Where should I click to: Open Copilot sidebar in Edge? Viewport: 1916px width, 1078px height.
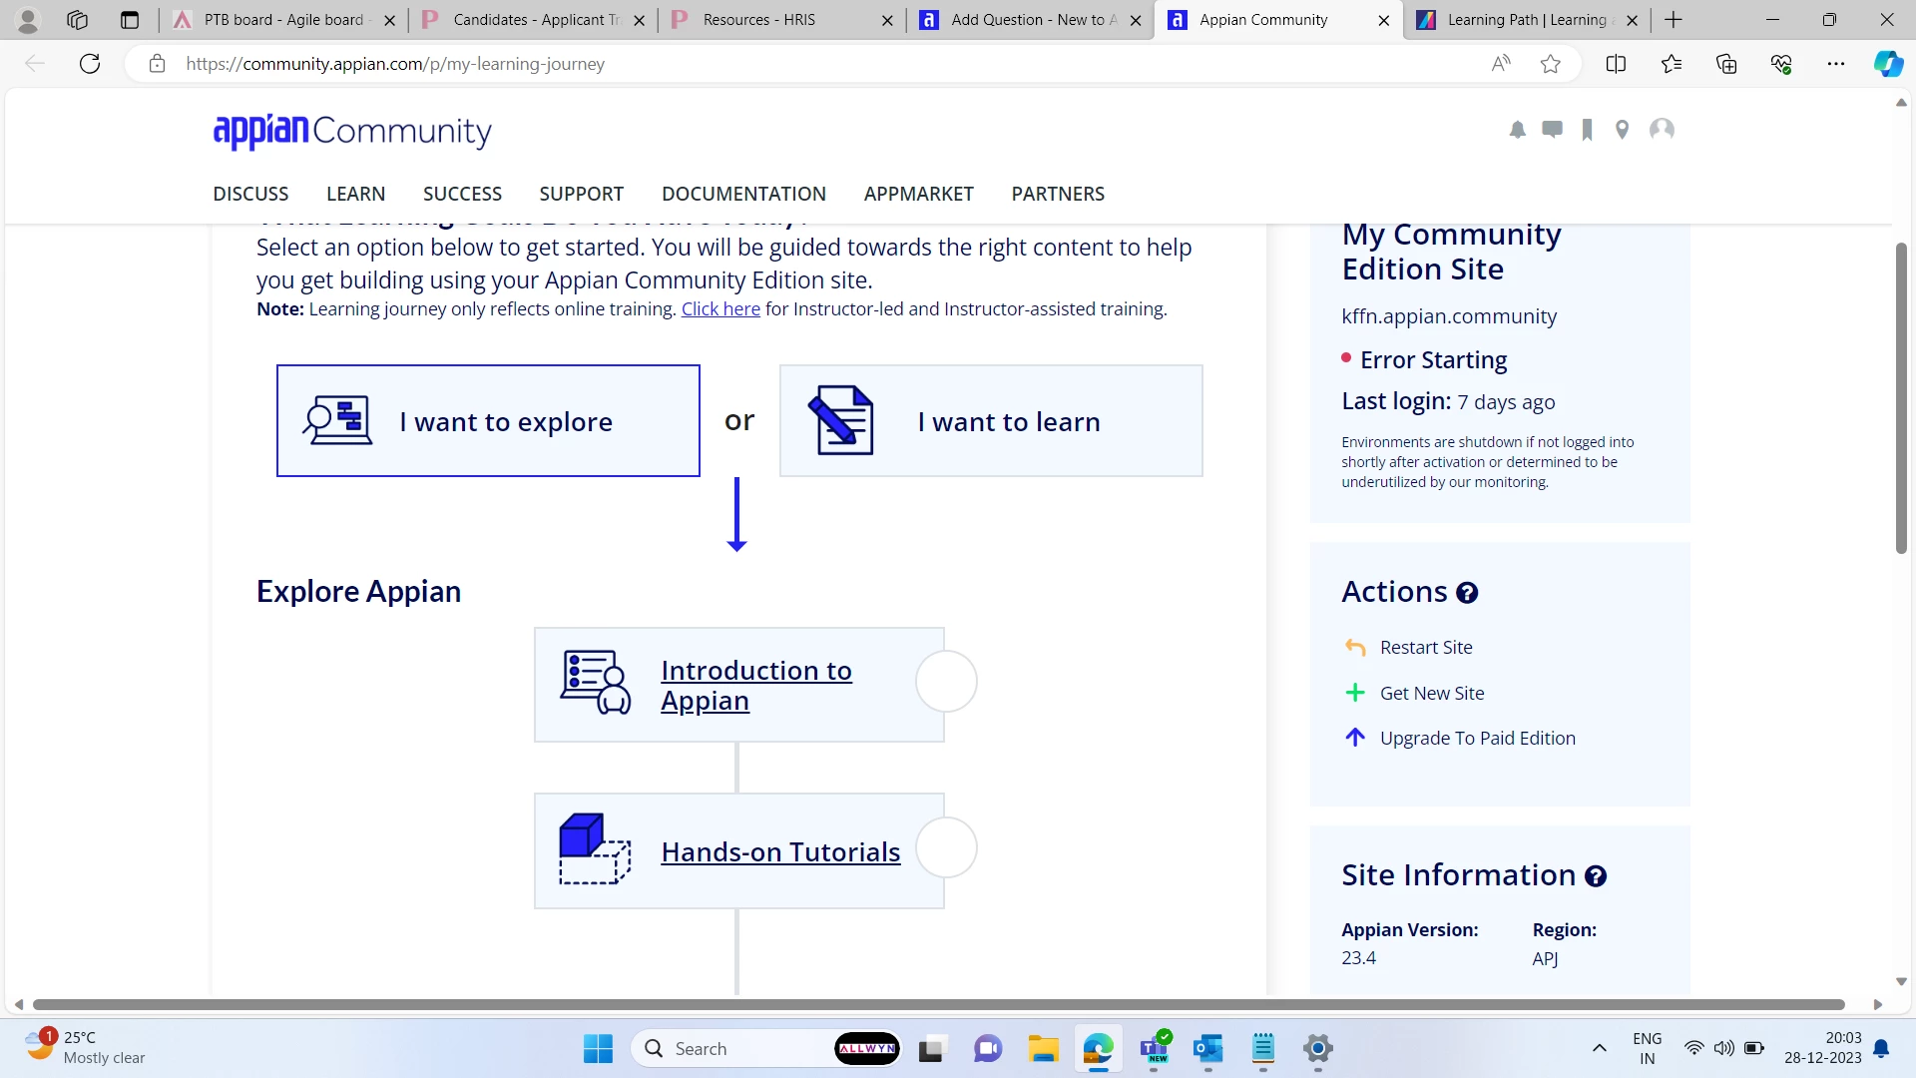pyautogui.click(x=1888, y=64)
